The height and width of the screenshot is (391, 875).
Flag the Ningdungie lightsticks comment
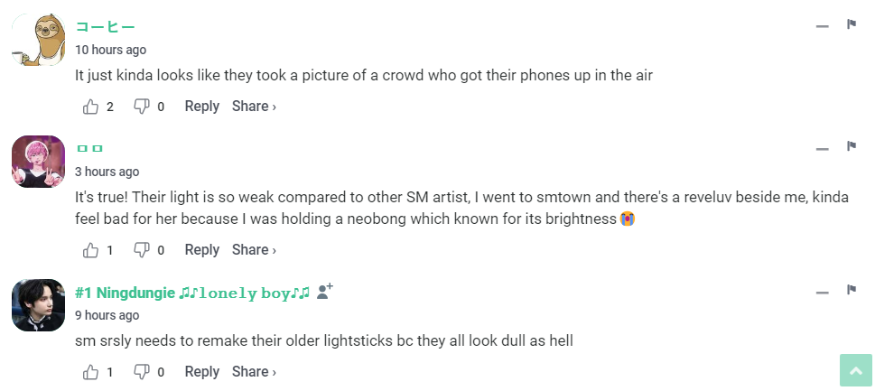[x=851, y=290]
